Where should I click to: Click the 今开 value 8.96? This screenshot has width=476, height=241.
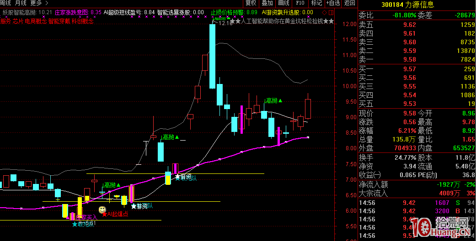tap(468, 113)
